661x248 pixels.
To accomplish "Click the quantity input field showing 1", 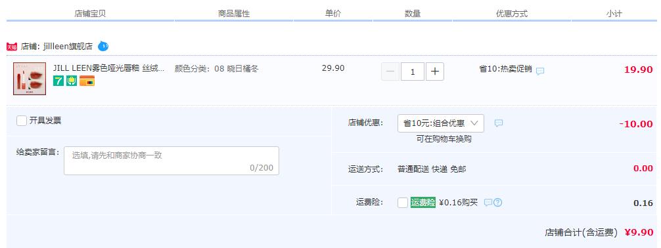I will tap(412, 72).
